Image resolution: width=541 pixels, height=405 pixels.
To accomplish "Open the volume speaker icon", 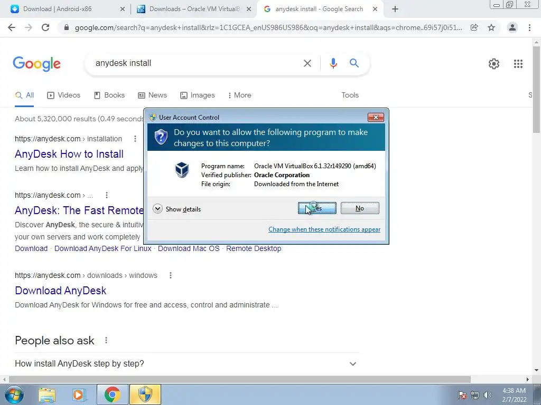I will tap(487, 395).
